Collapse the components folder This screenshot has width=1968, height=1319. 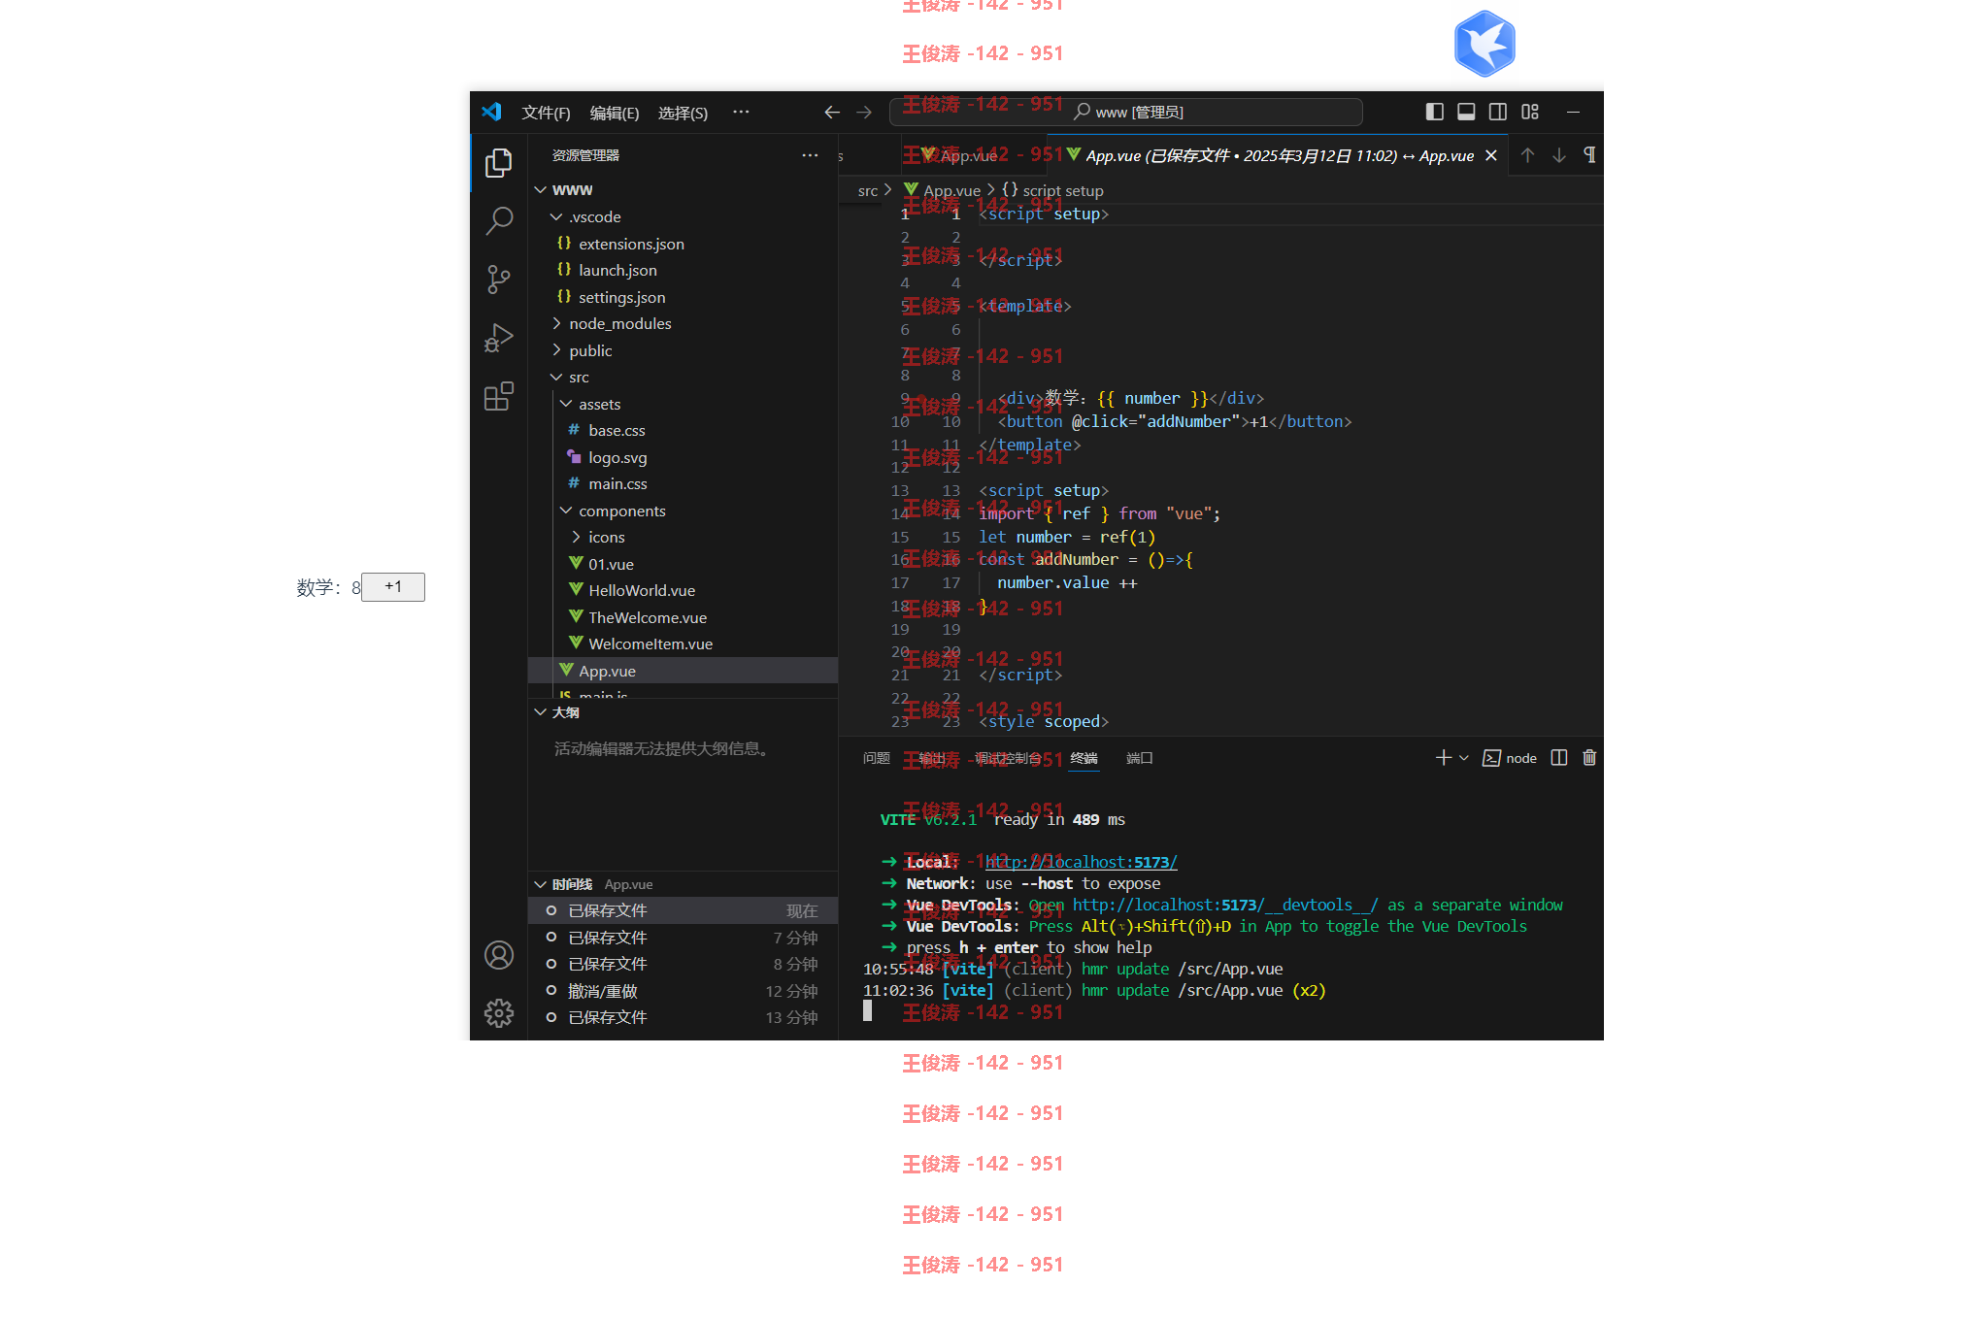(683, 511)
